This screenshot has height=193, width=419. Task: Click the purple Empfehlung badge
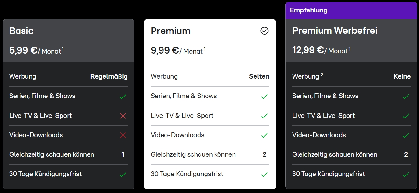pos(309,10)
